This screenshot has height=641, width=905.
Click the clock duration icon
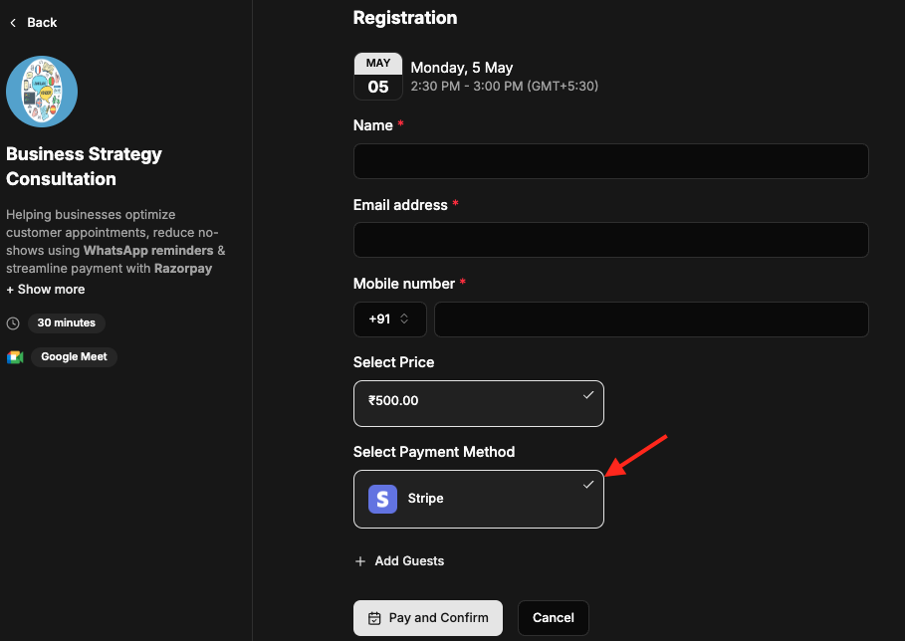[13, 323]
